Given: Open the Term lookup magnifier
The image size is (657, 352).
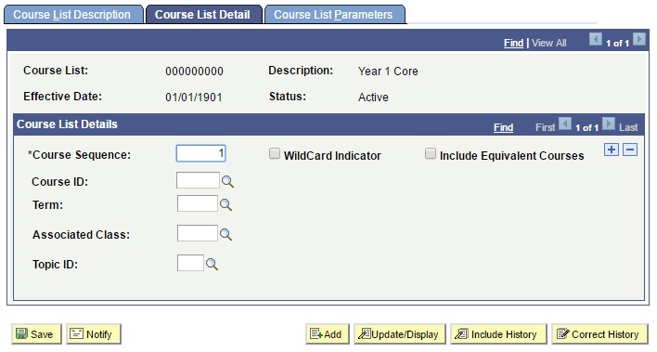Looking at the screenshot, I should [225, 204].
